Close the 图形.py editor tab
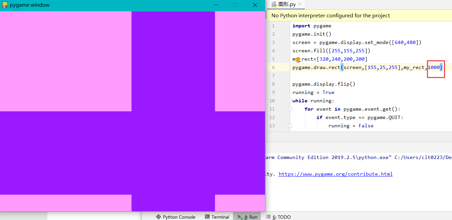Screen dimensions: 452x220 pos(300,4)
